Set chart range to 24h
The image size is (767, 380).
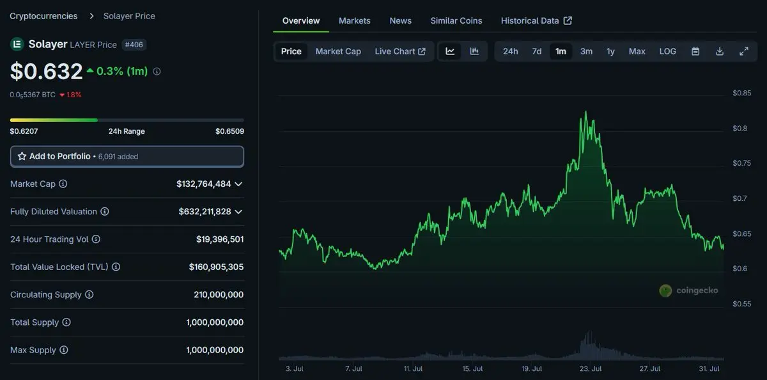point(511,51)
